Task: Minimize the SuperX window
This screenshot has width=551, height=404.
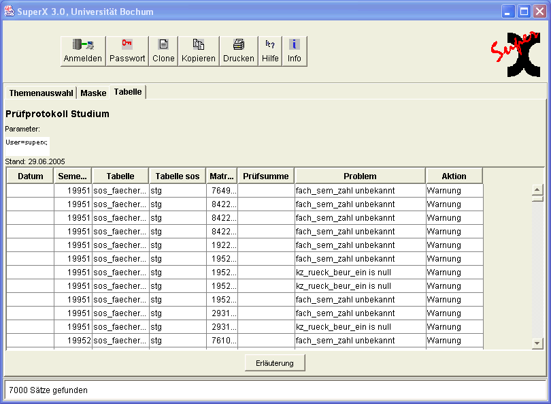Action: [x=507, y=12]
